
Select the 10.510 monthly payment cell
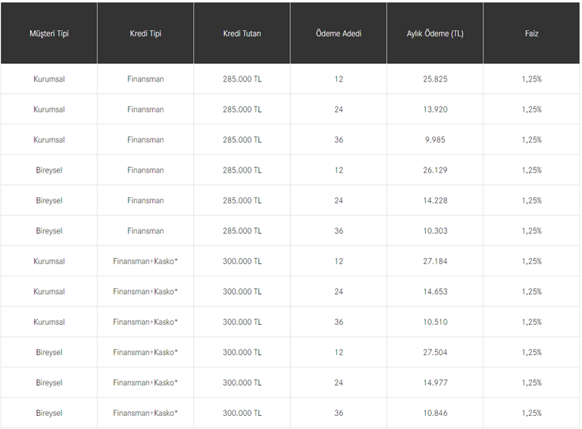click(435, 322)
